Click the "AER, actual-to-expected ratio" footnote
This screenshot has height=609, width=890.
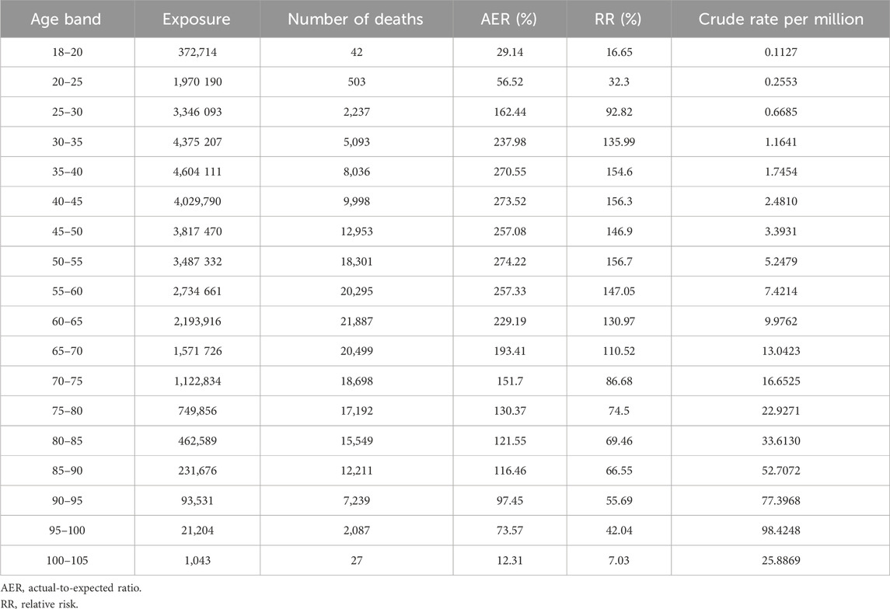[70, 588]
